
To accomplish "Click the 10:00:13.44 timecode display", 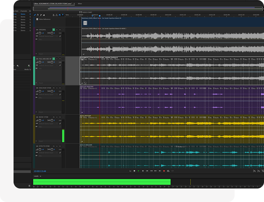I will tap(40, 171).
